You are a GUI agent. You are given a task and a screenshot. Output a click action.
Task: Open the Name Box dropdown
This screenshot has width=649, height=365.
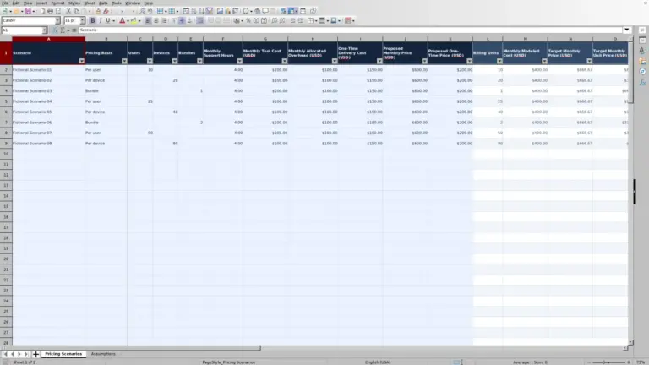click(44, 30)
